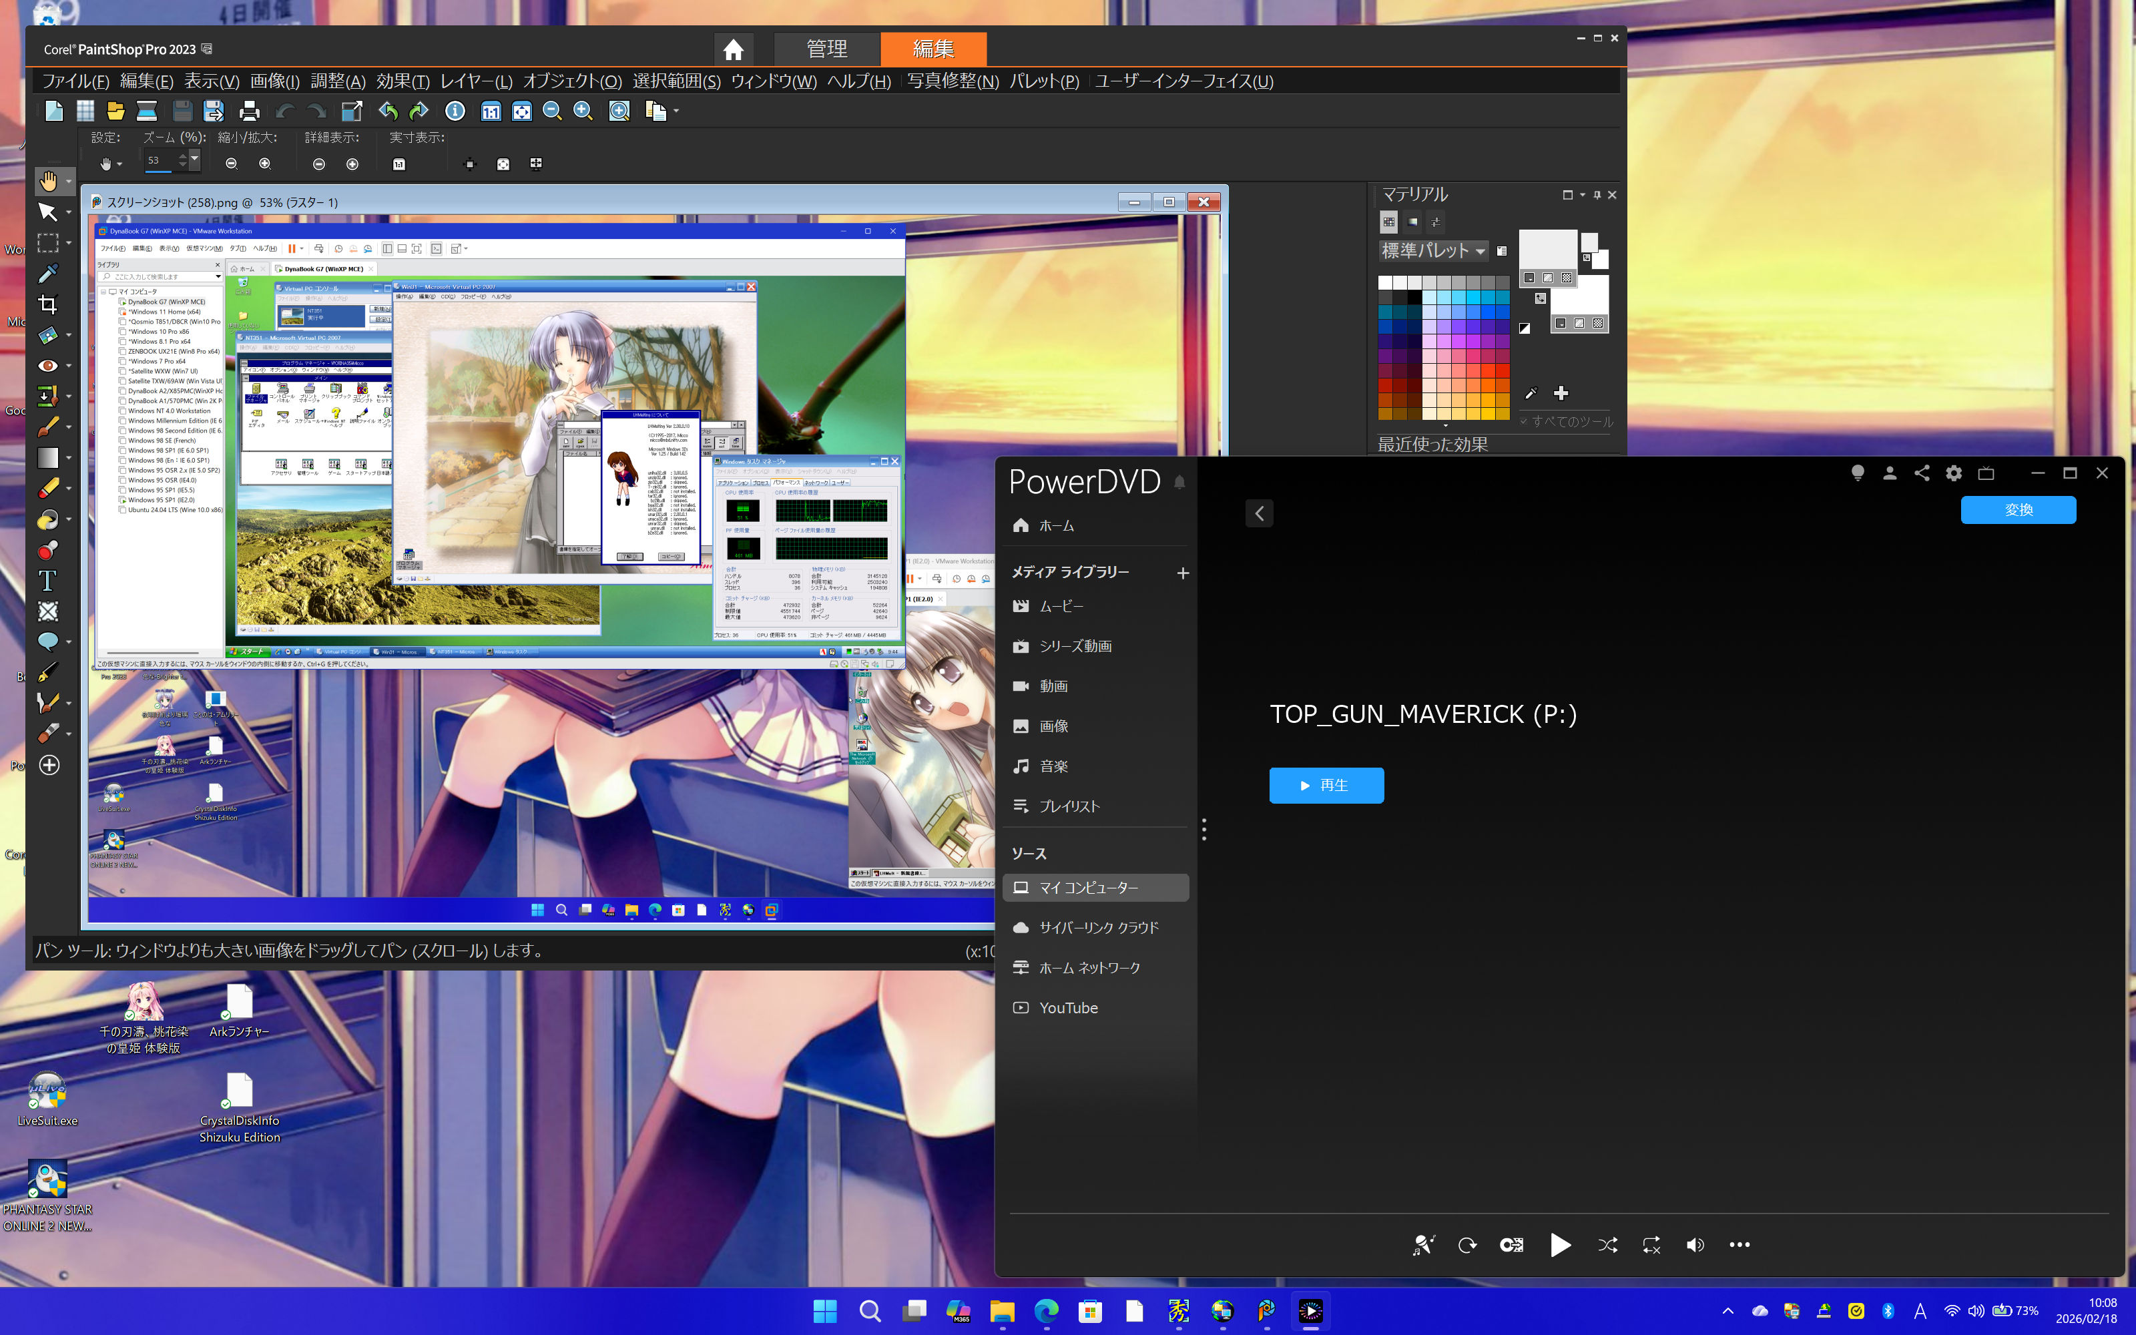Select the Dropper tool

[47, 274]
